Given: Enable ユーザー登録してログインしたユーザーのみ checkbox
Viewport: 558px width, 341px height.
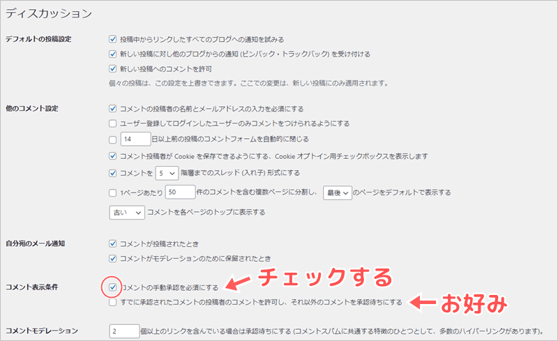Looking at the screenshot, I should coord(114,123).
